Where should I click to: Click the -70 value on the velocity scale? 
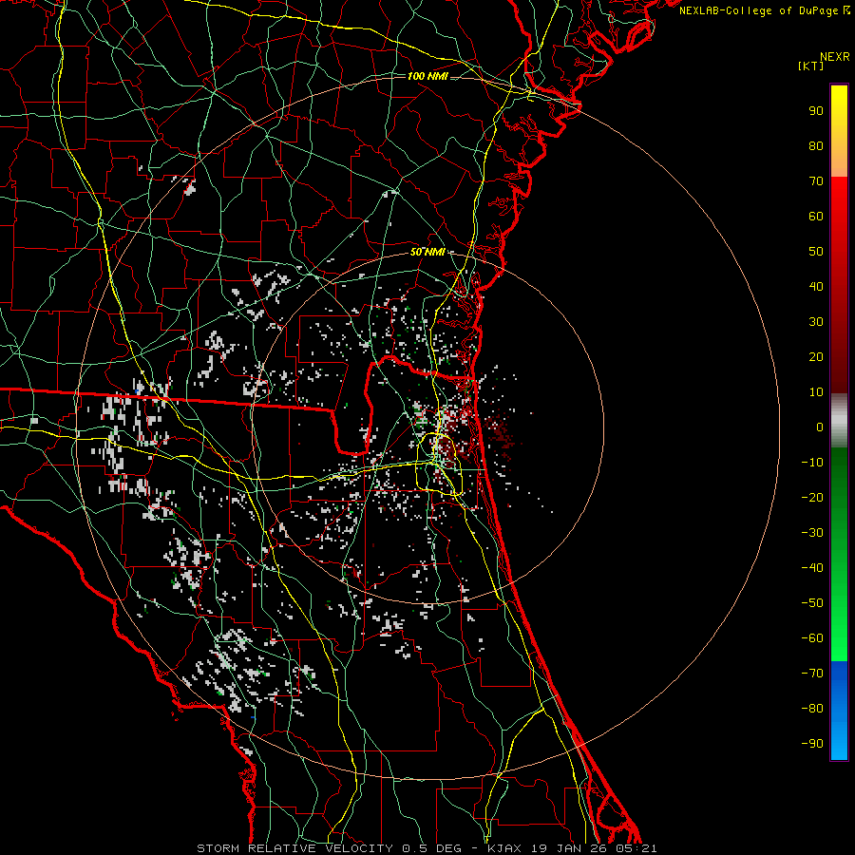(812, 674)
